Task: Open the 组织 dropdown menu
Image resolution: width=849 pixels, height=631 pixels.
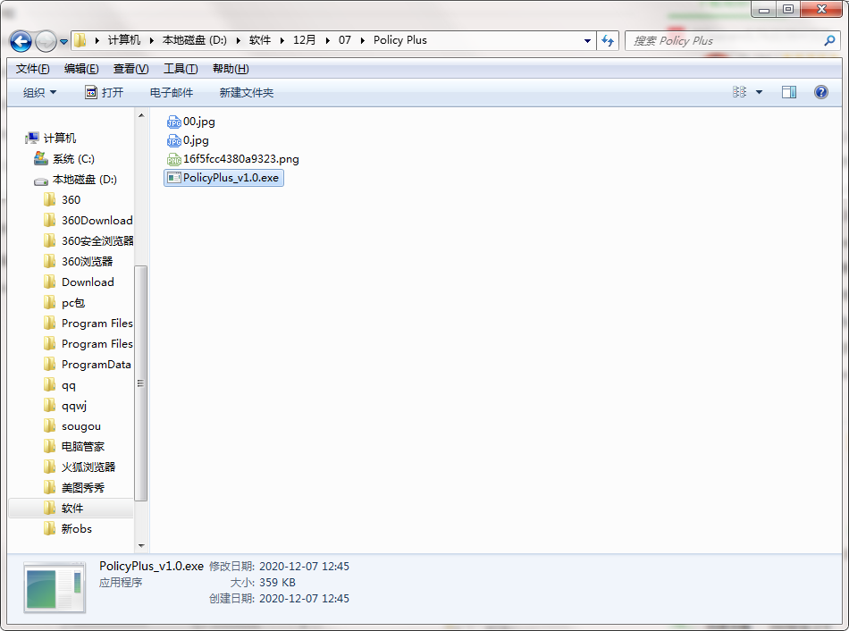Action: click(x=39, y=93)
